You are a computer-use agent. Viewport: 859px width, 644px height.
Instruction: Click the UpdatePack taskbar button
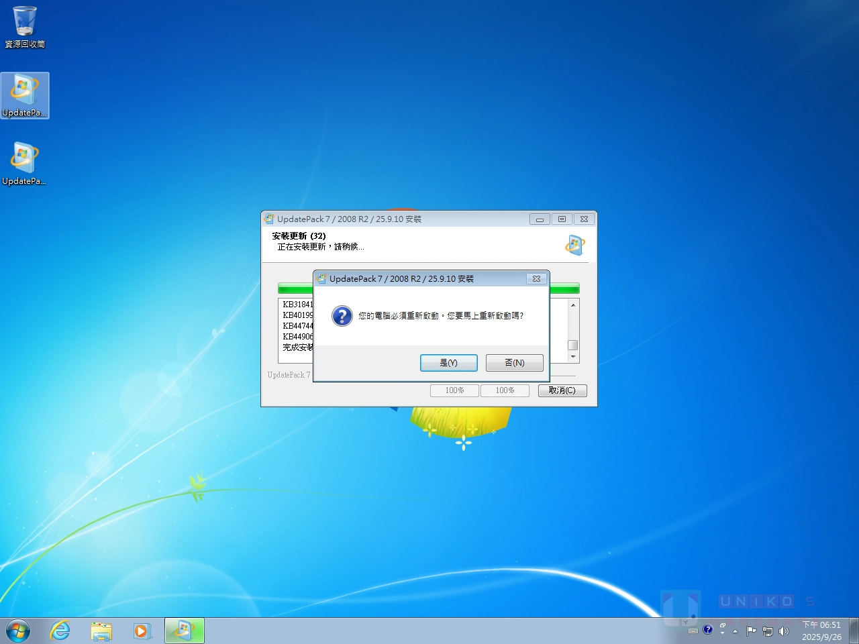pos(185,631)
